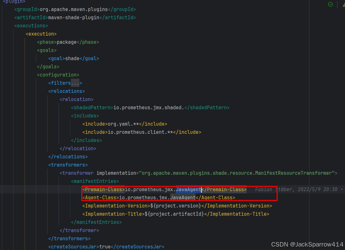Click the opening configuration tag
345x250 pixels.
pos(58,75)
